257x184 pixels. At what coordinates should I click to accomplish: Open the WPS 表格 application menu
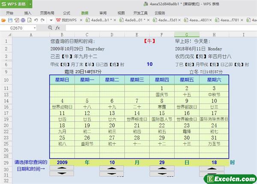pos(16,4)
